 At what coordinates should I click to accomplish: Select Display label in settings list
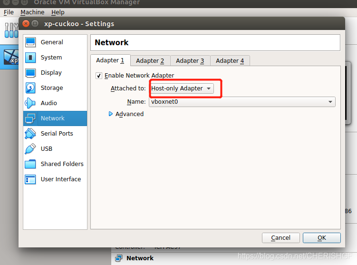coord(51,73)
